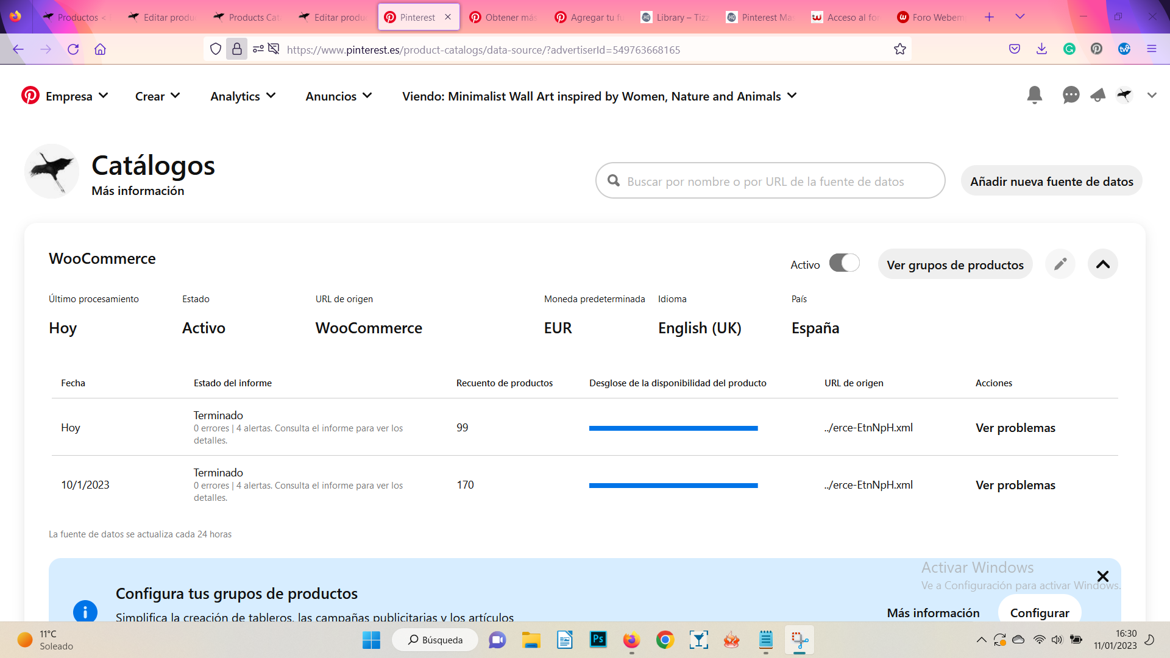
Task: Click the megaphone announcements icon
Action: pos(1097,95)
